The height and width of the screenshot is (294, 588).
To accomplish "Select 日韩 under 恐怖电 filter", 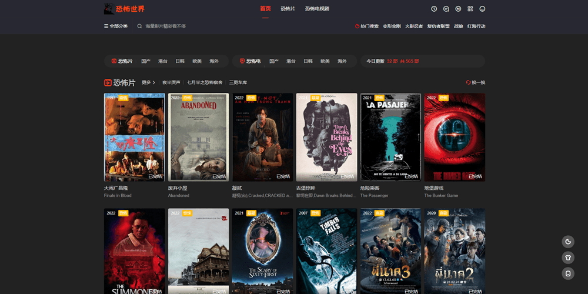I will (x=308, y=61).
